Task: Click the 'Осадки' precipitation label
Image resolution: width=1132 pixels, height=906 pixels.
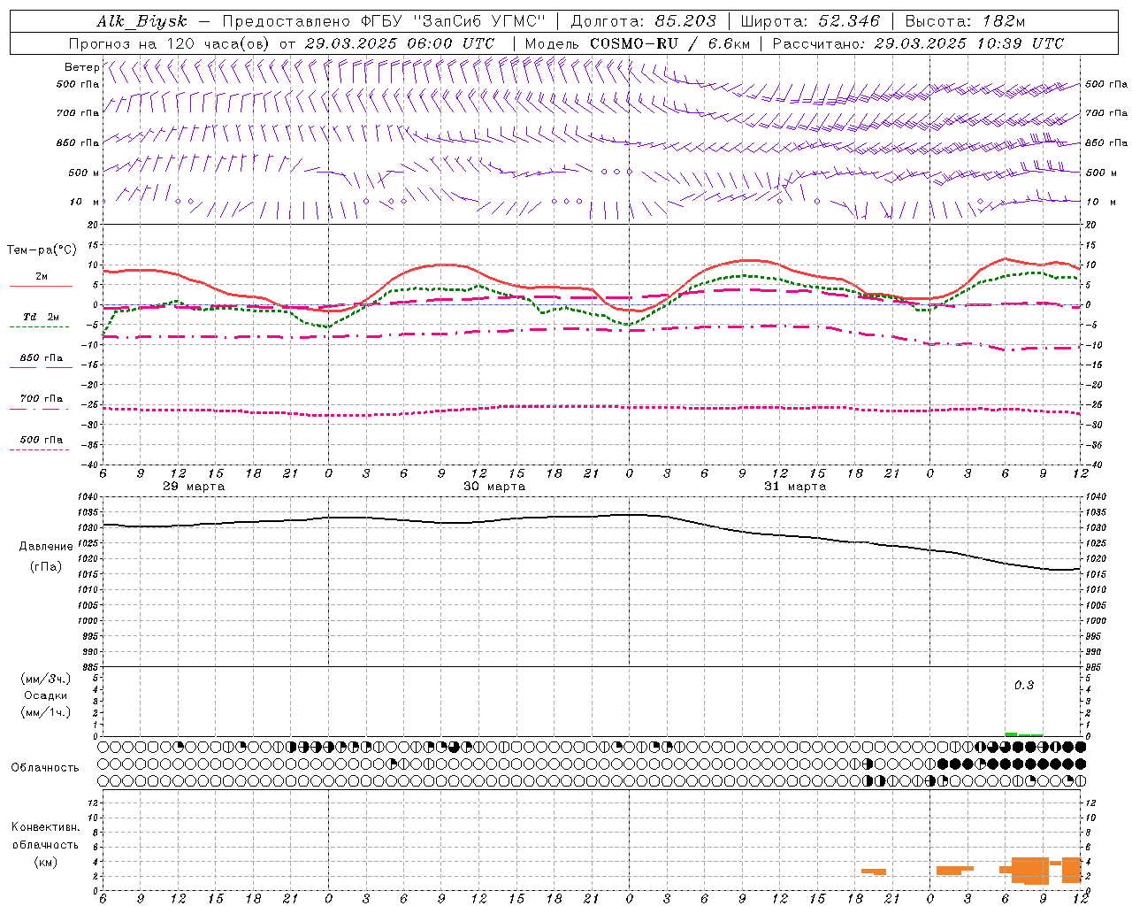Action: coord(46,695)
